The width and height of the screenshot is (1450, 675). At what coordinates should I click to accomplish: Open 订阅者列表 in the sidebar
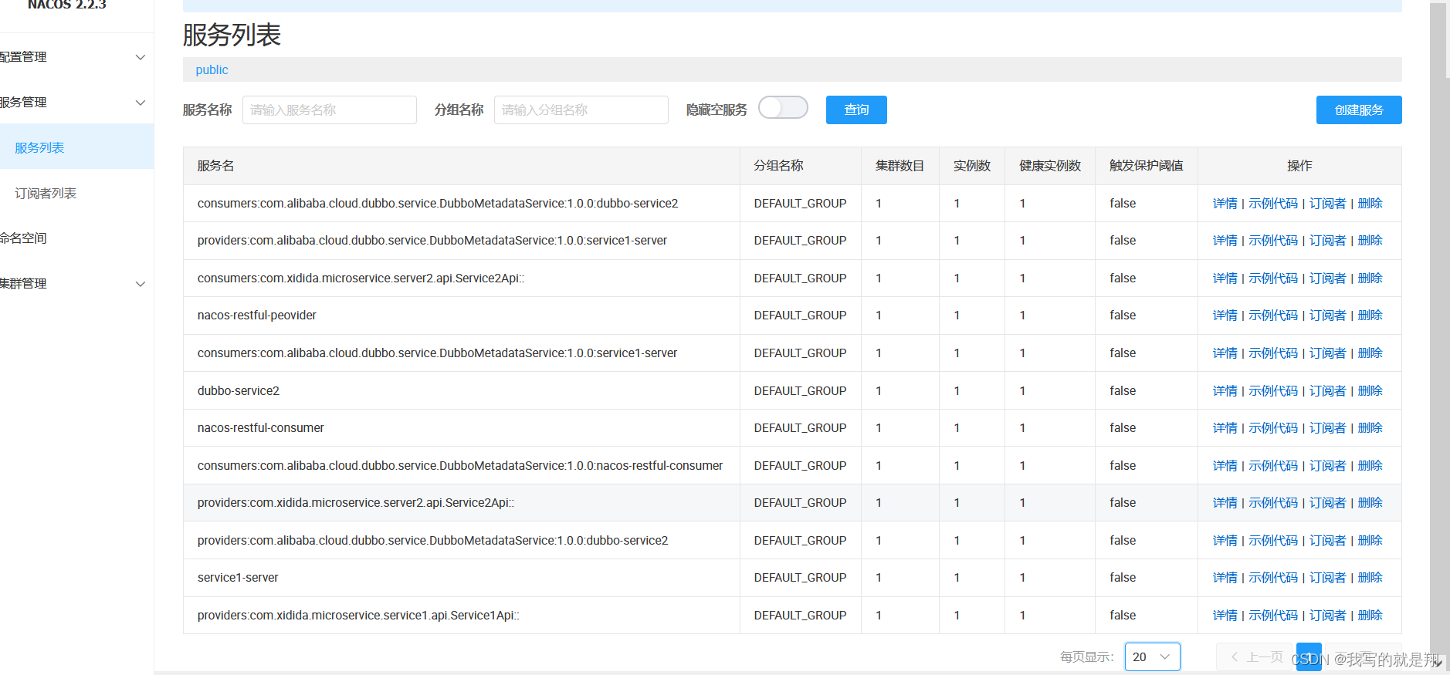[x=46, y=193]
